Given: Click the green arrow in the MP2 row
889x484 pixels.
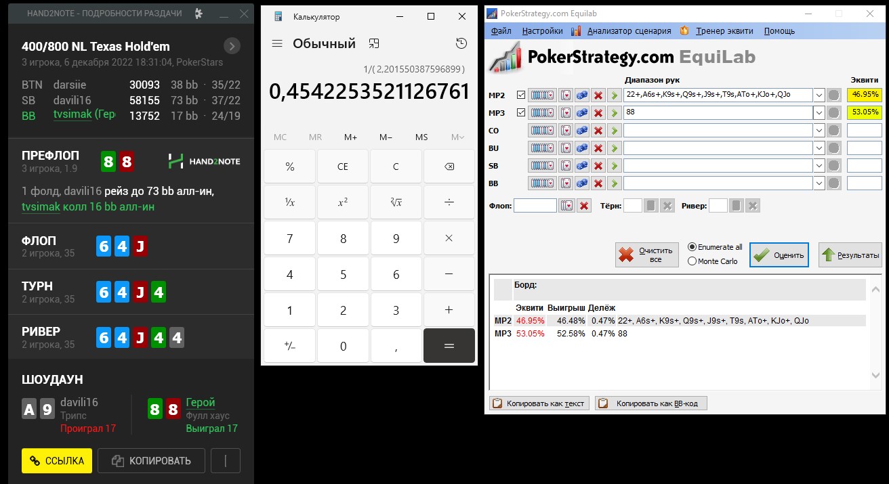Looking at the screenshot, I should coord(614,95).
